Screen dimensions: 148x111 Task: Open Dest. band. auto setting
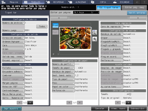pyautogui.click(x=63, y=75)
